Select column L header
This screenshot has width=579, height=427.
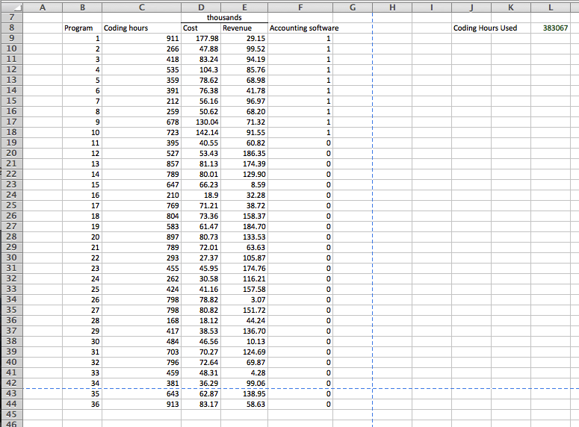pos(551,7)
